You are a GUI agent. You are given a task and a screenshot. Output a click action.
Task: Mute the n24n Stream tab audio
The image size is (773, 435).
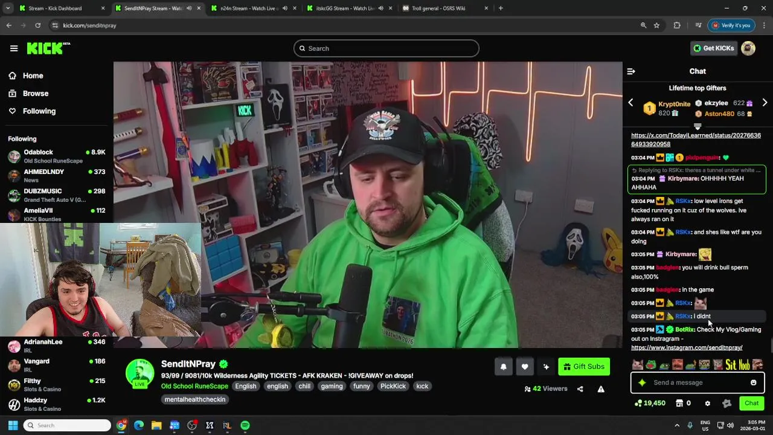pos(286,8)
